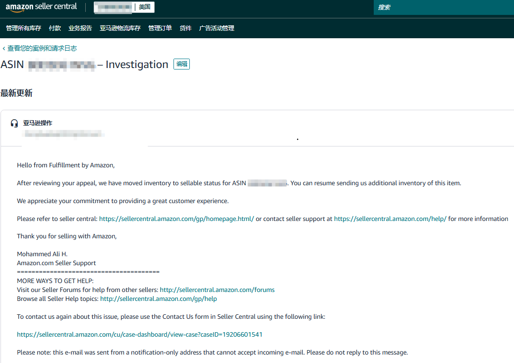Open the 业务报告 menu
Image resolution: width=514 pixels, height=363 pixels.
[80, 28]
